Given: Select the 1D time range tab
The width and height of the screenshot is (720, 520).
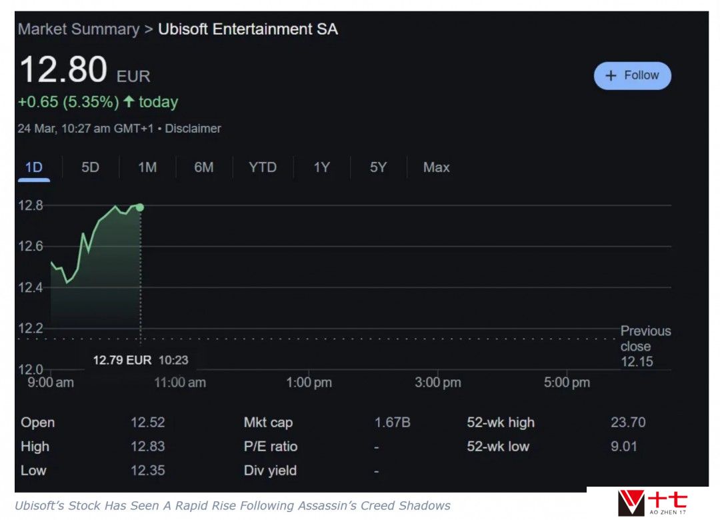Looking at the screenshot, I should coord(34,167).
